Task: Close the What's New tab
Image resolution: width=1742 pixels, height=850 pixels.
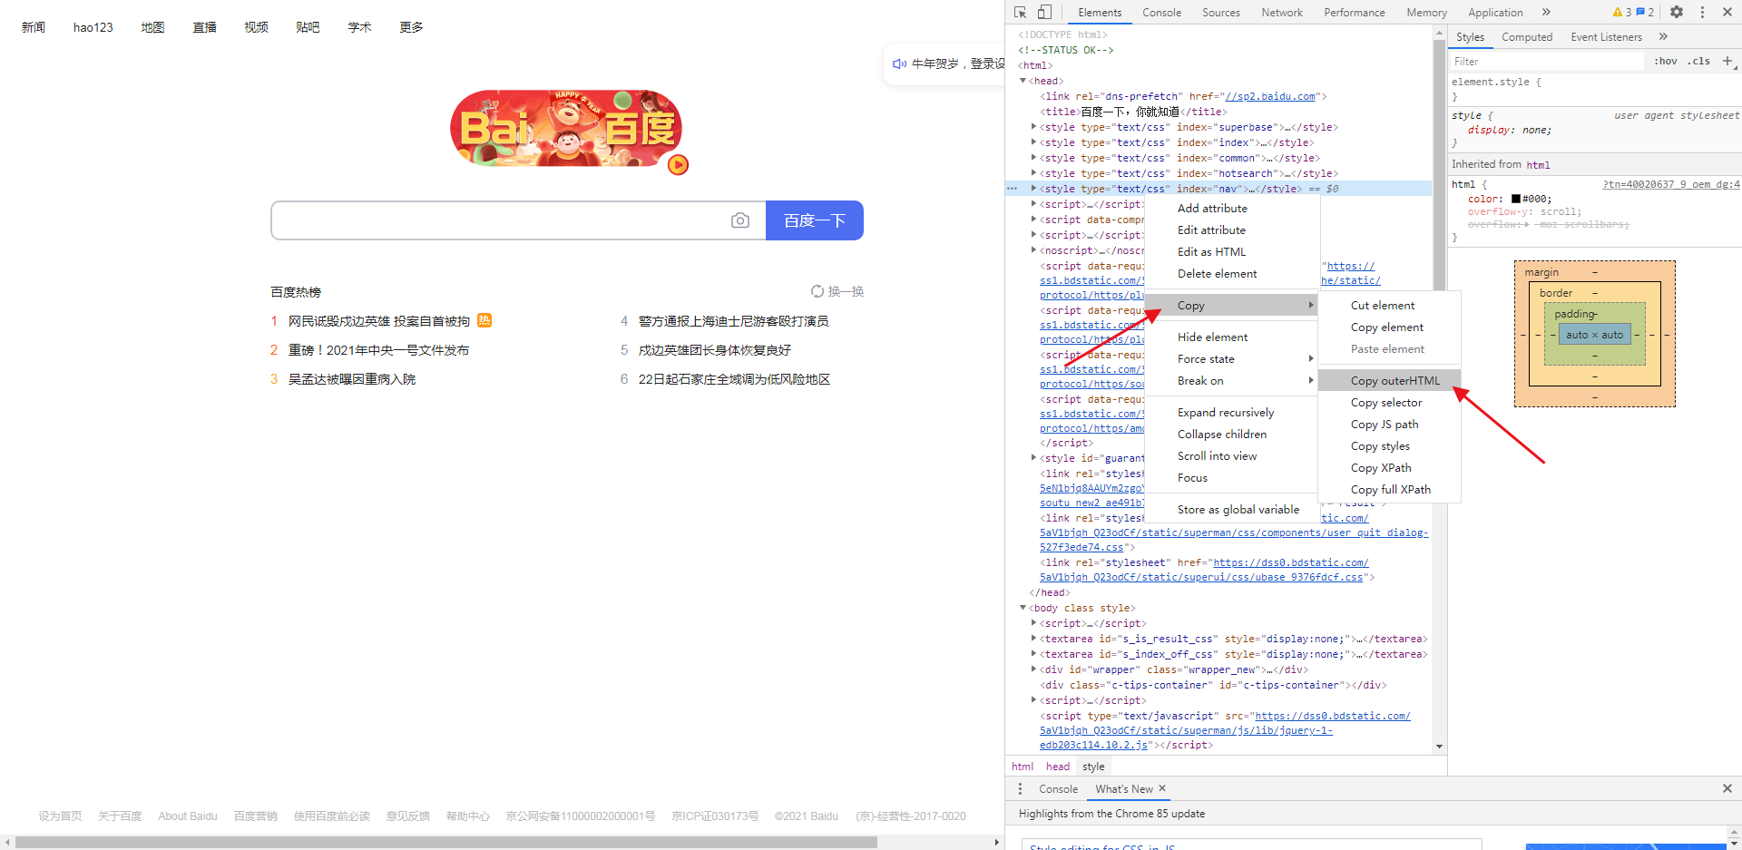Action: click(x=1162, y=788)
